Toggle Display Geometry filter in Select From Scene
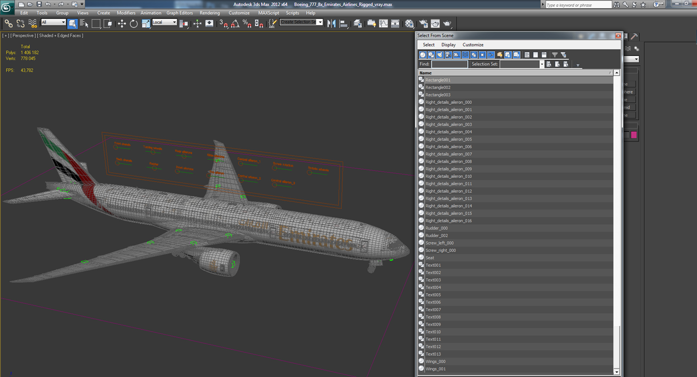The width and height of the screenshot is (697, 377). (x=423, y=55)
